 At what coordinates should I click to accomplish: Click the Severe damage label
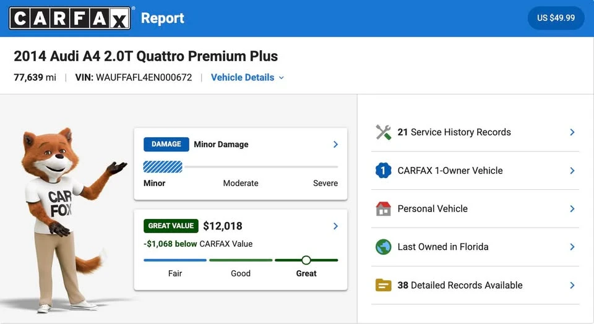pyautogui.click(x=325, y=183)
